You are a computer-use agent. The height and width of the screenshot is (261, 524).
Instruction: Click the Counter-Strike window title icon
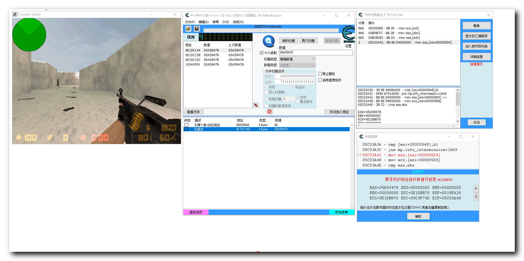point(15,14)
